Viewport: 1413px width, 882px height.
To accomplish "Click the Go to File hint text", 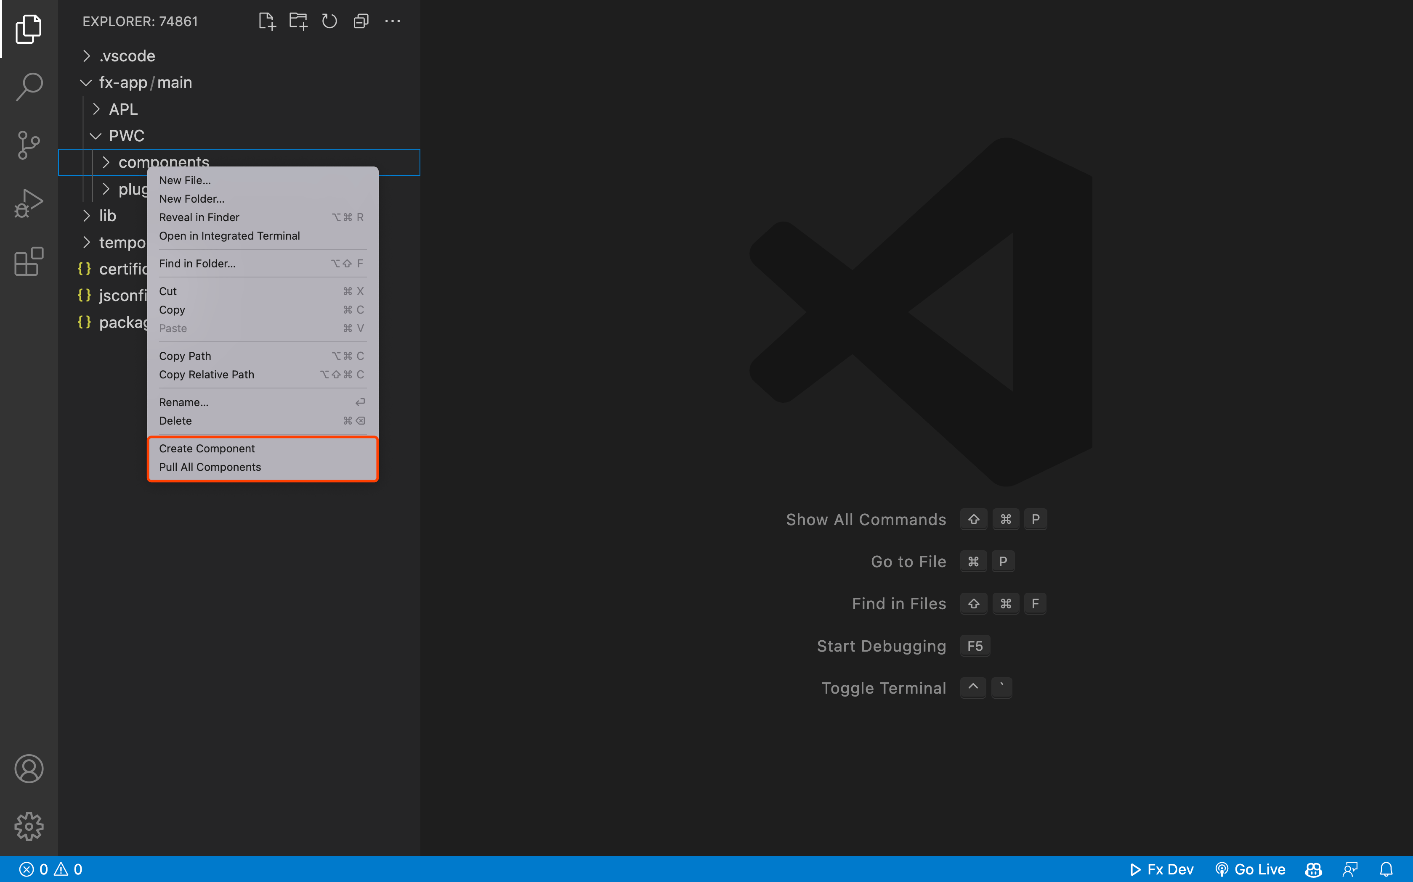I will [x=908, y=561].
